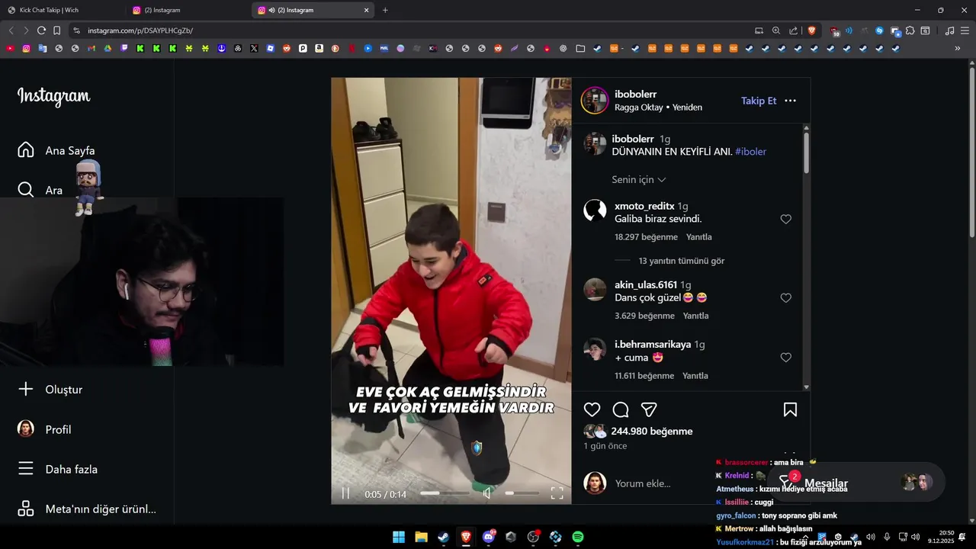The height and width of the screenshot is (549, 976).
Task: Follow ibobolerr with Takip Et
Action: [759, 101]
